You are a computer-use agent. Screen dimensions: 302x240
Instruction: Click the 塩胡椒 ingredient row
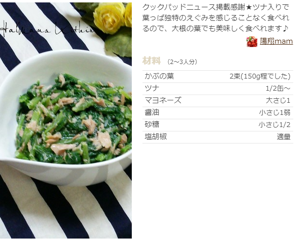click(x=218, y=137)
